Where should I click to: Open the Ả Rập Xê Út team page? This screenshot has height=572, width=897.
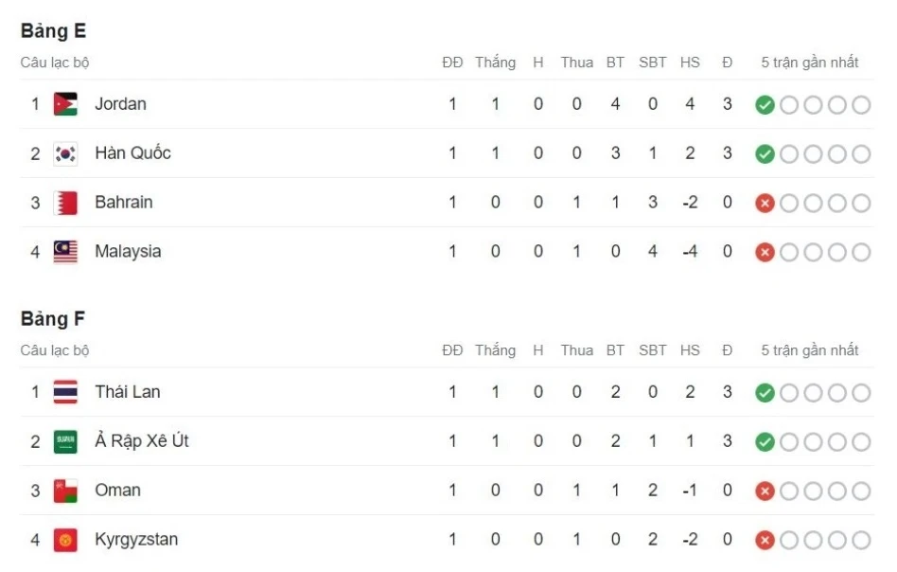click(x=142, y=441)
